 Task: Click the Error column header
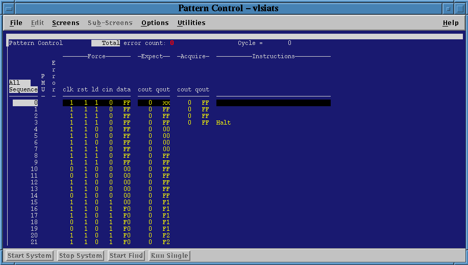(54, 76)
